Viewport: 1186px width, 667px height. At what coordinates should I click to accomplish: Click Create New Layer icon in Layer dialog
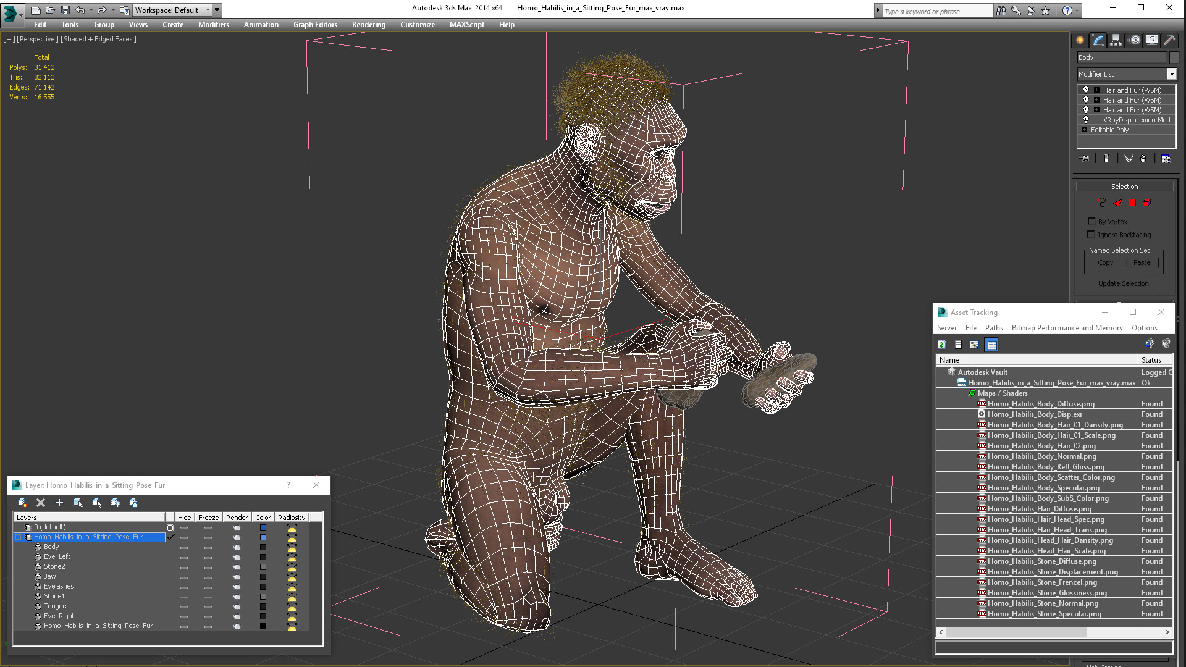point(22,503)
